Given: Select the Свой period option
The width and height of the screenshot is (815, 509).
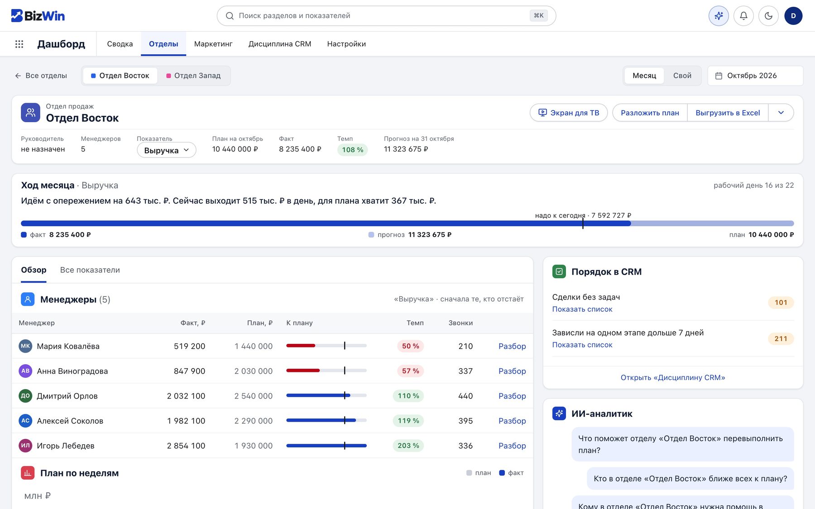Looking at the screenshot, I should click(x=682, y=76).
